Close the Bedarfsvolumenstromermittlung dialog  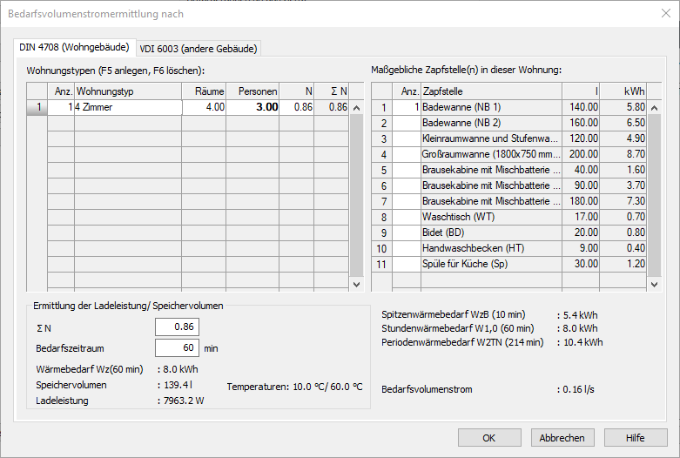click(666, 13)
